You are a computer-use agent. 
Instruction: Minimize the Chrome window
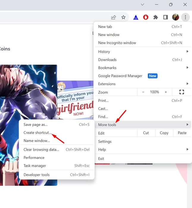coord(157,5)
